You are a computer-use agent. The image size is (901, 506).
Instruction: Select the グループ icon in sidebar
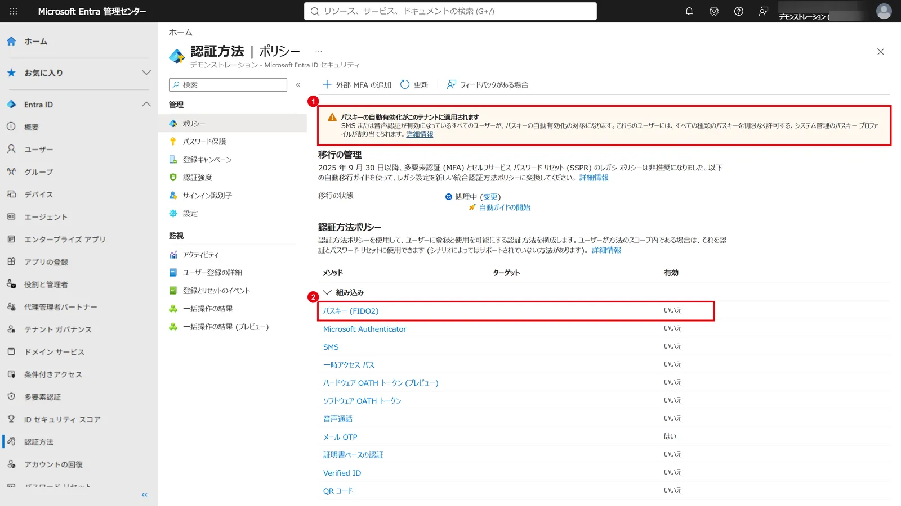[x=11, y=171]
